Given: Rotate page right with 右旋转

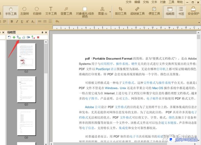Looking at the screenshot, I should click(x=37, y=11).
